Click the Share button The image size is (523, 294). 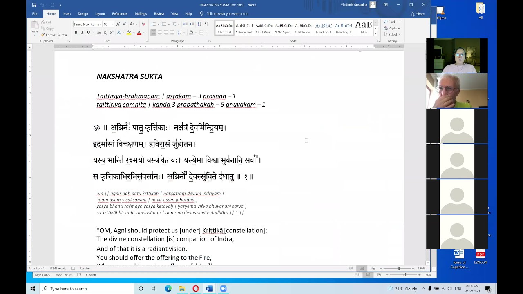pos(418,14)
